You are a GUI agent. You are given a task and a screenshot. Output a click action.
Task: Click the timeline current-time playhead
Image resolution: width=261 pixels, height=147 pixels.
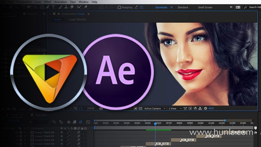[155, 124]
